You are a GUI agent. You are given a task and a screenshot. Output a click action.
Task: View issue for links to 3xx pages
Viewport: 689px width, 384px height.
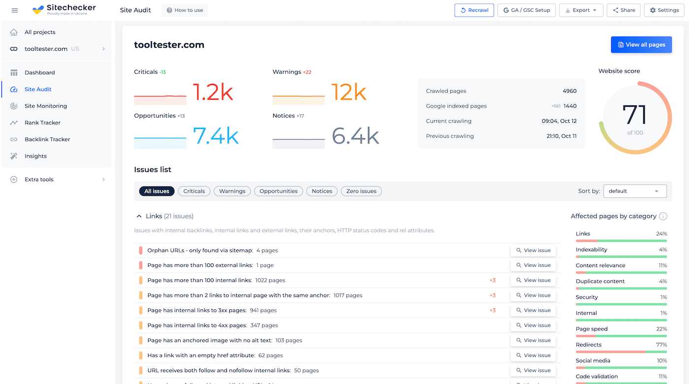point(533,310)
